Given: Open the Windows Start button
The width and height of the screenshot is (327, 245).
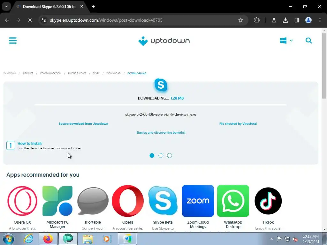Looking at the screenshot, I should click(8, 239).
